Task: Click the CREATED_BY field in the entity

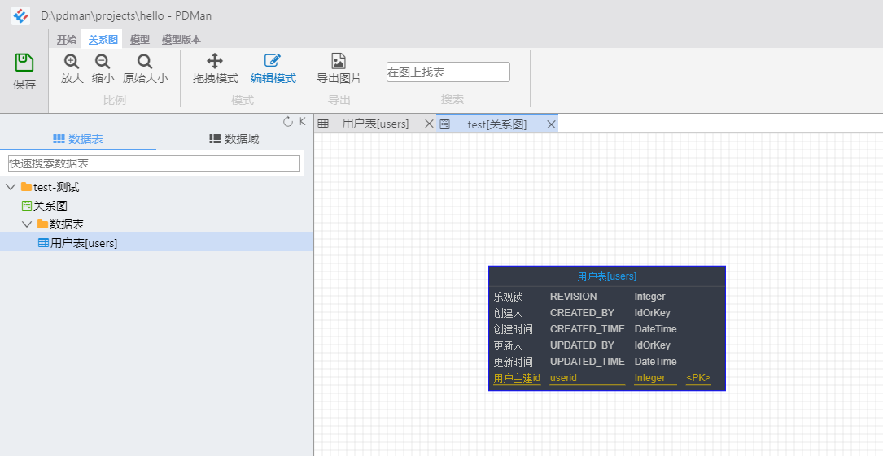Action: click(582, 313)
